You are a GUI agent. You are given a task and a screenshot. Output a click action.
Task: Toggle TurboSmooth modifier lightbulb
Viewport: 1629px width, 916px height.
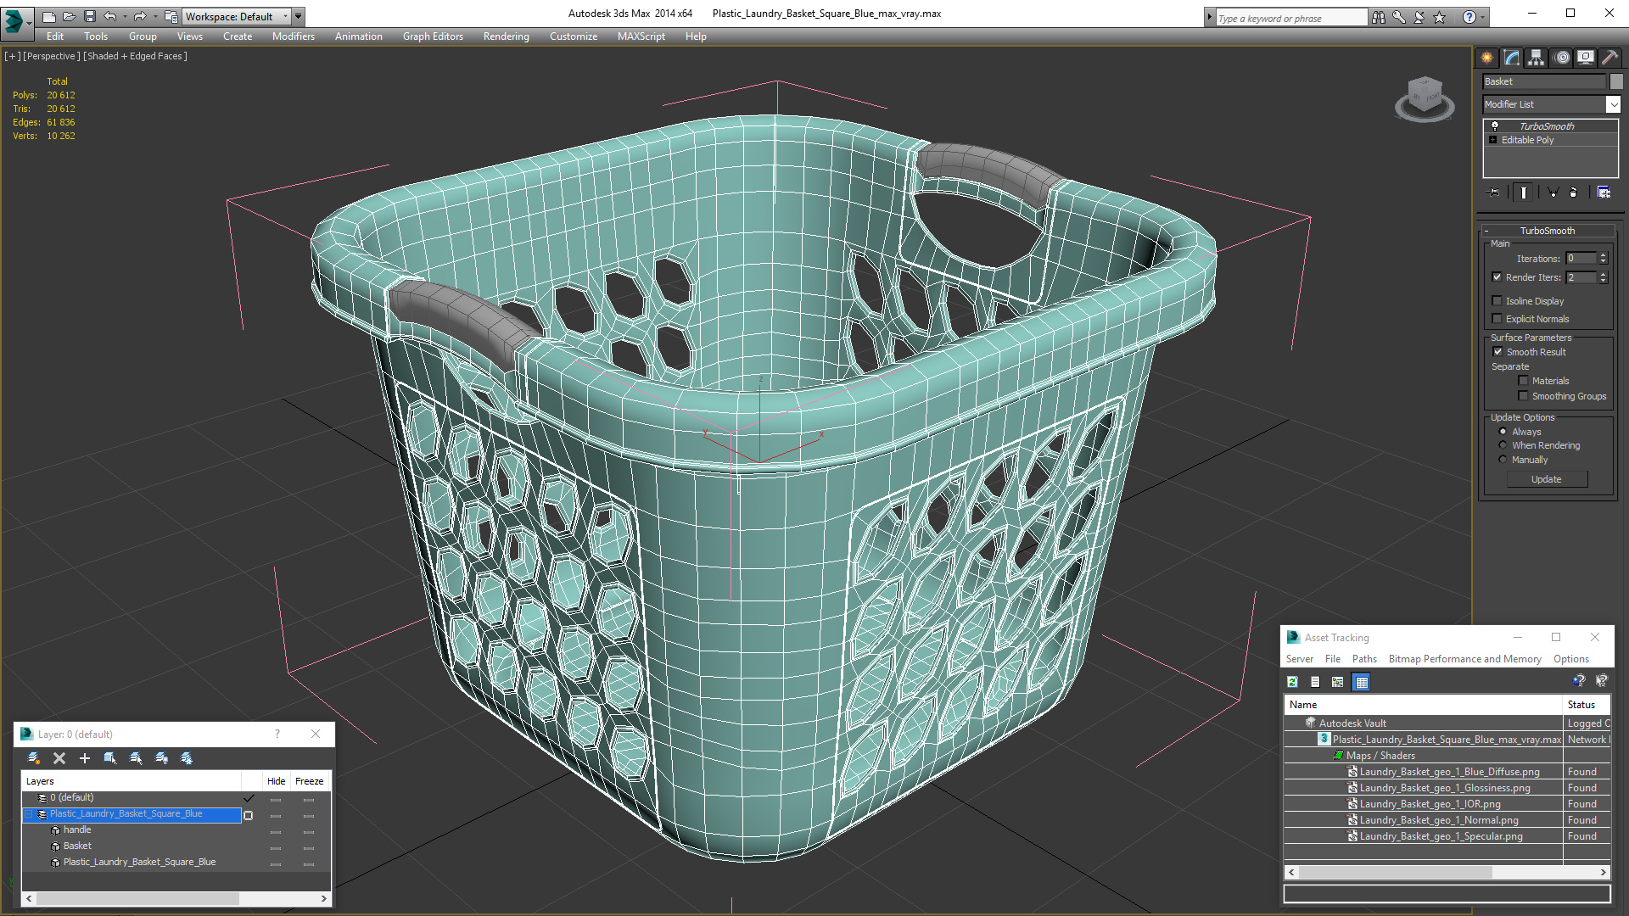click(1495, 126)
